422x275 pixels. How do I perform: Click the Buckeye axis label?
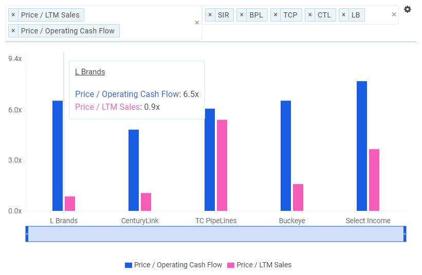pyautogui.click(x=292, y=221)
